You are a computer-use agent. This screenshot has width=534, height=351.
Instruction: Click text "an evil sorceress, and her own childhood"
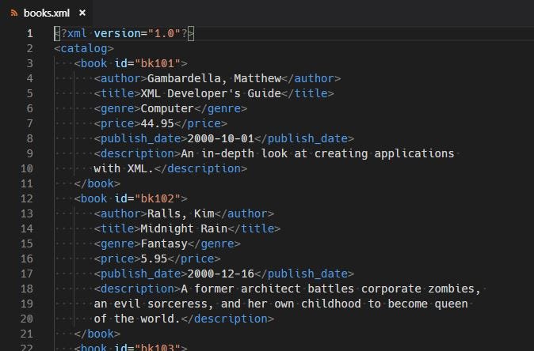[227, 304]
